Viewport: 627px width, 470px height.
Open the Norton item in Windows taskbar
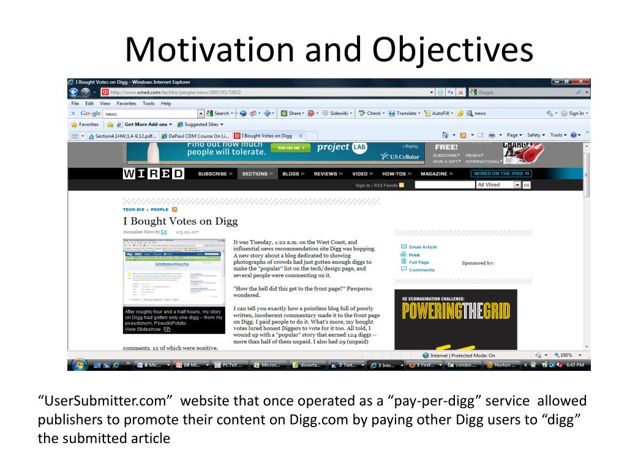point(501,365)
